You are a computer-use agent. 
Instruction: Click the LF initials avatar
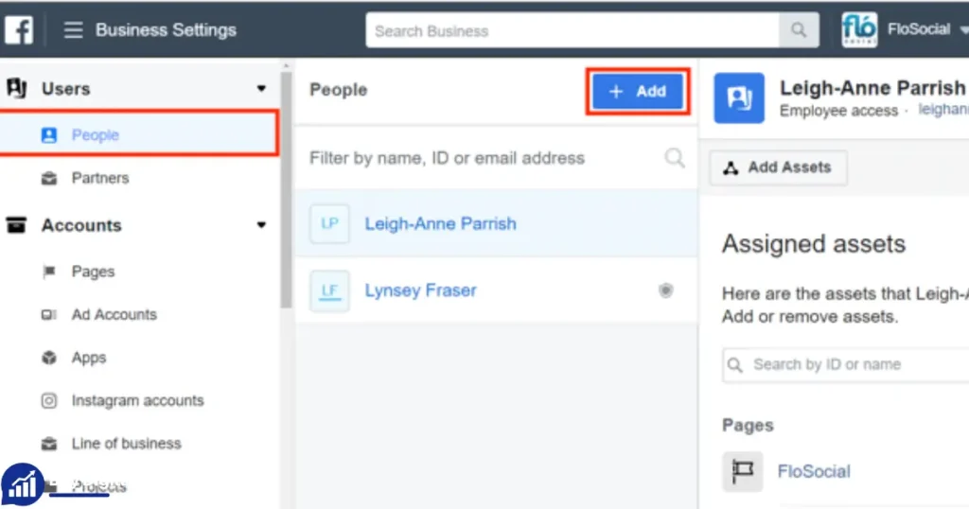329,290
